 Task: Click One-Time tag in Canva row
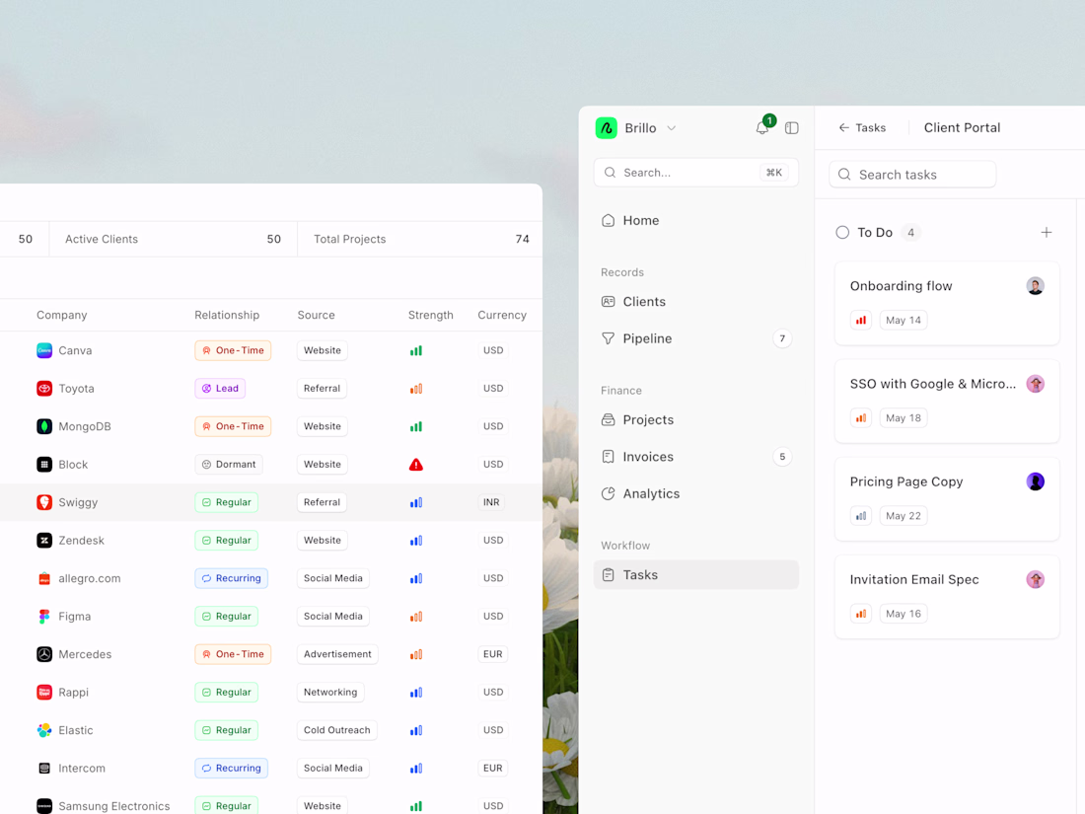click(233, 350)
